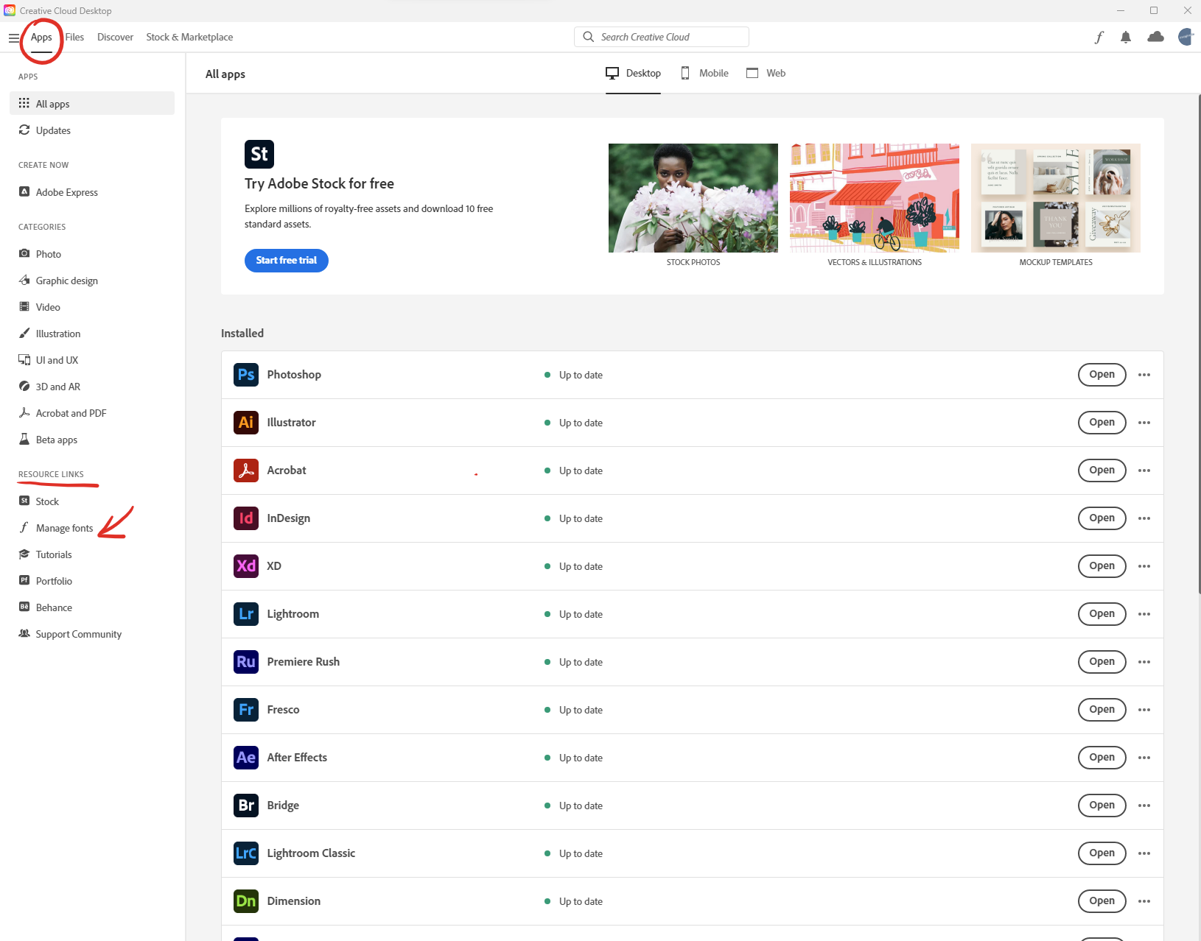Open more options for Acrobat
The height and width of the screenshot is (941, 1201).
click(1144, 470)
